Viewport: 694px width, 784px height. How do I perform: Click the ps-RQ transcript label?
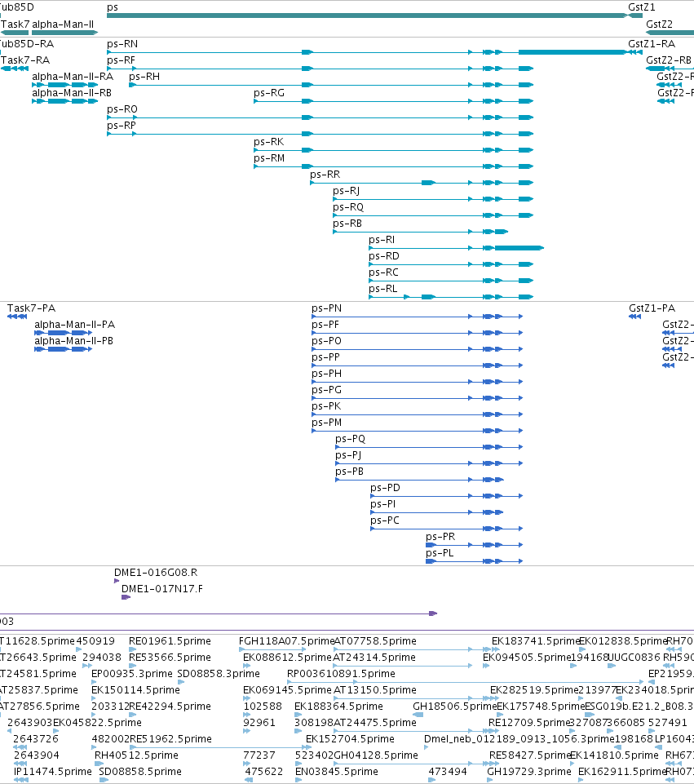click(348, 207)
